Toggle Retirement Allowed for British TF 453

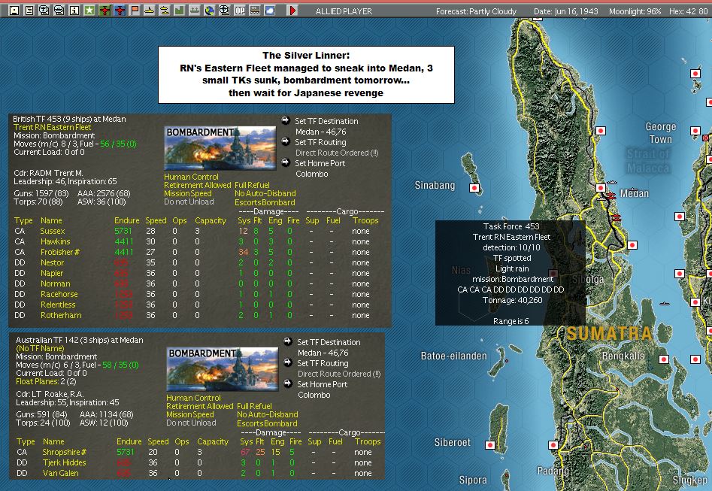pos(198,185)
